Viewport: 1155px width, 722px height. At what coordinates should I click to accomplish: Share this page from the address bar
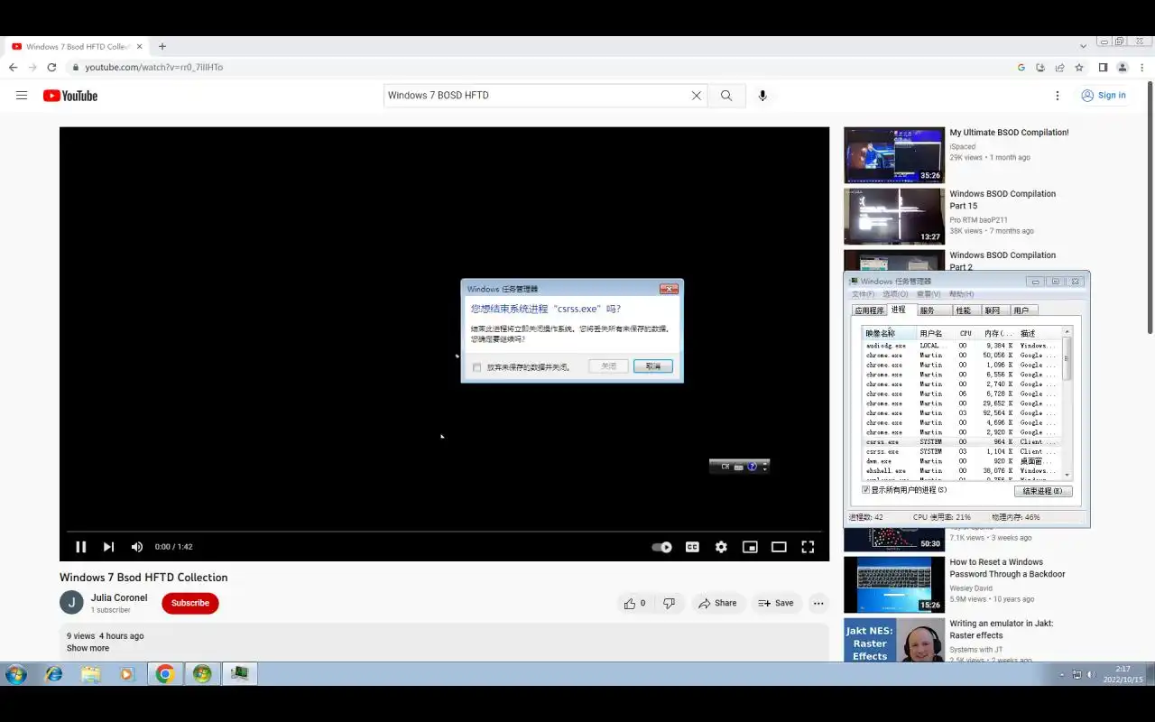(x=1059, y=68)
